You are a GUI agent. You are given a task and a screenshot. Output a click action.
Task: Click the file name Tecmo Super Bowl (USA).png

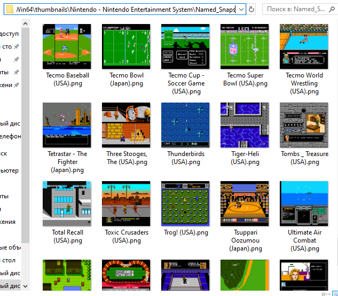click(x=245, y=80)
